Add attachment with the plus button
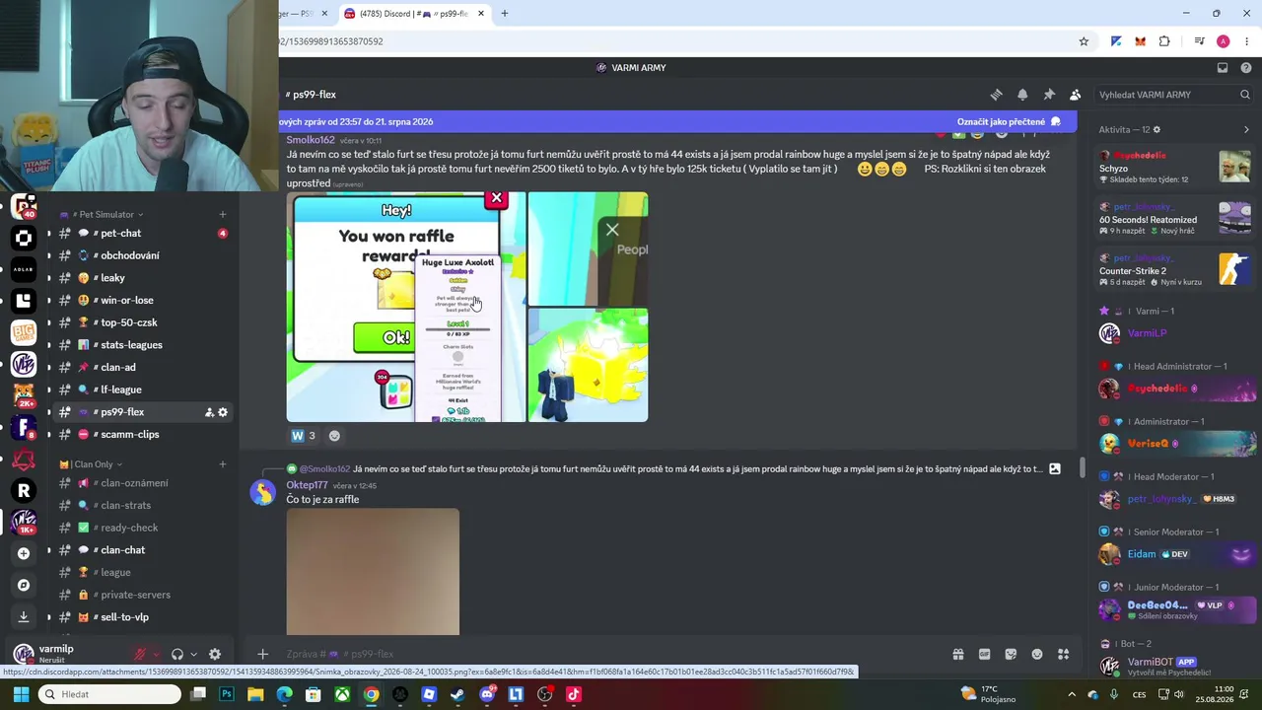Viewport: 1262px width, 710px height. click(262, 654)
